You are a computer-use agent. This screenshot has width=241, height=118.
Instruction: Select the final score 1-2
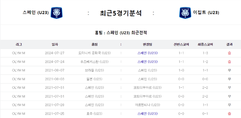click(x=205, y=62)
